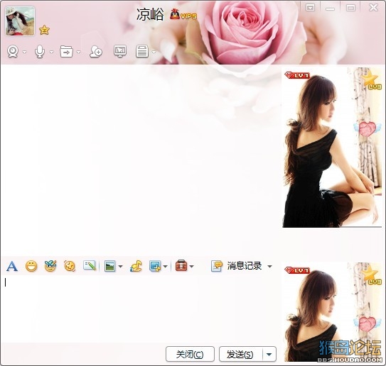The image size is (386, 366).
Task: Expand the applications dropdown arrow in top toolbar
Action: point(154,52)
